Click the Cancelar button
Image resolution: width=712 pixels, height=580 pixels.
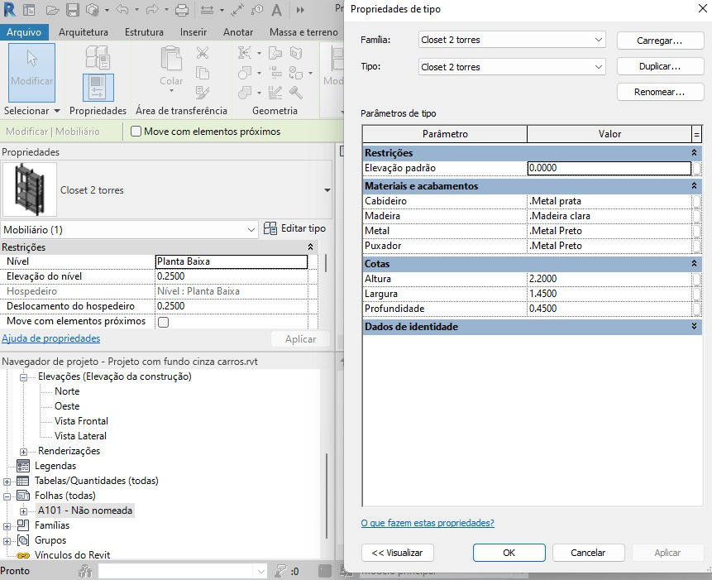click(x=588, y=553)
